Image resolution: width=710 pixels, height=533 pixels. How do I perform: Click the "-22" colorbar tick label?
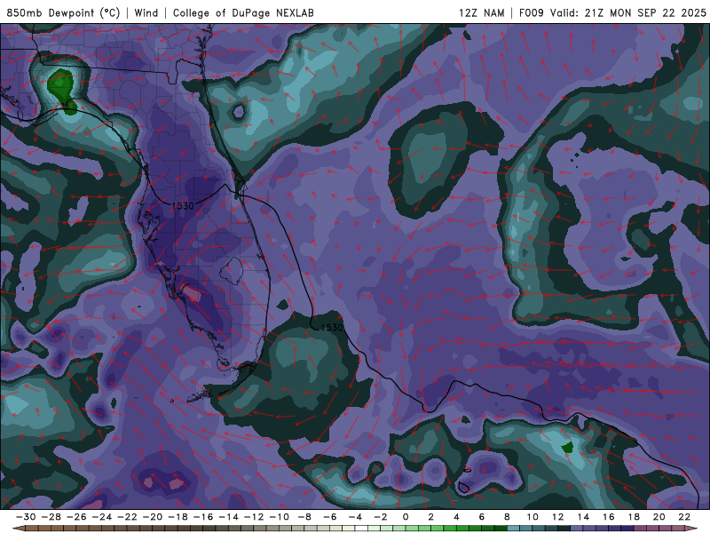pyautogui.click(x=127, y=517)
